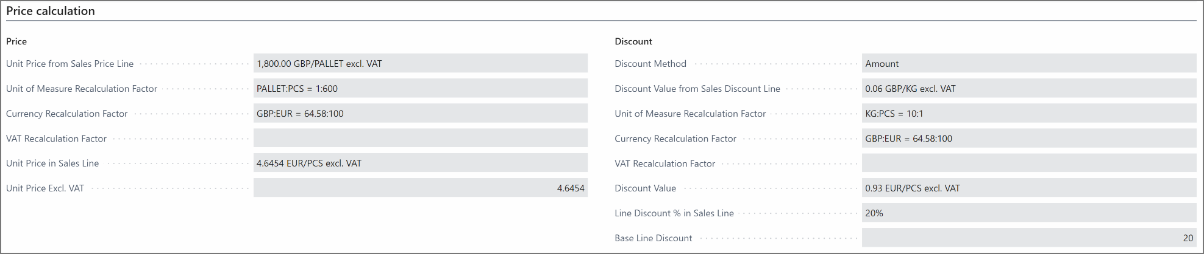Click the Base Line Discount label text
1204x254 pixels.
[x=653, y=238]
